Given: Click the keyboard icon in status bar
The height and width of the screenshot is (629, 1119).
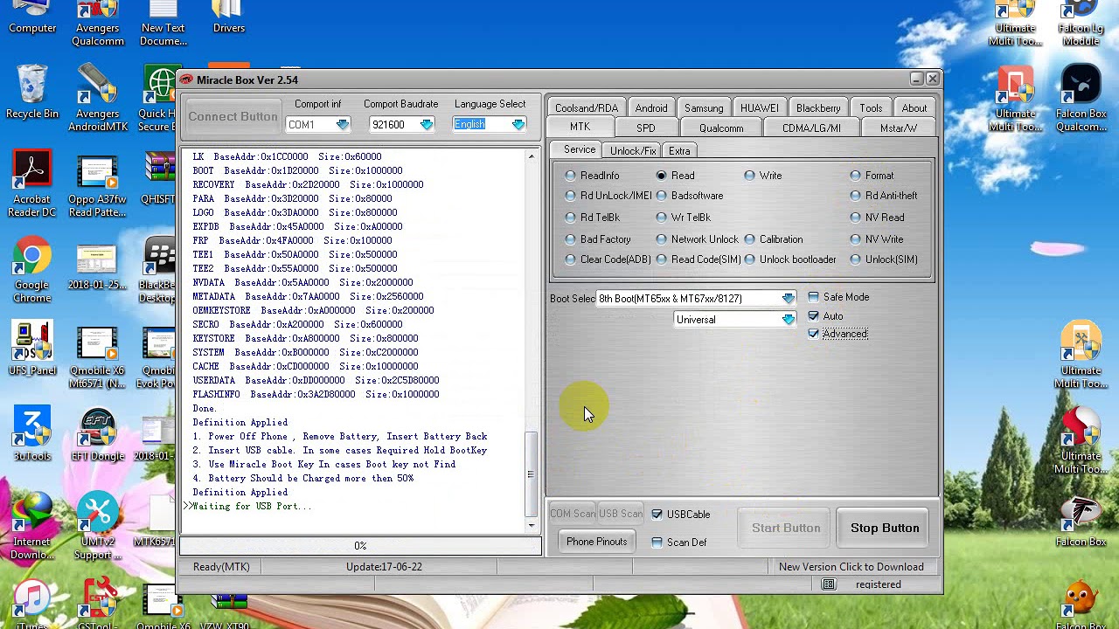Looking at the screenshot, I should coord(829,584).
